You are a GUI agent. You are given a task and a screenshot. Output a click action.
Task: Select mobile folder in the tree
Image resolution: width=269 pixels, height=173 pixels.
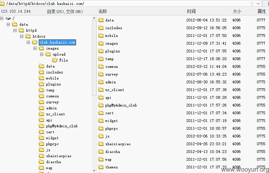(52, 78)
